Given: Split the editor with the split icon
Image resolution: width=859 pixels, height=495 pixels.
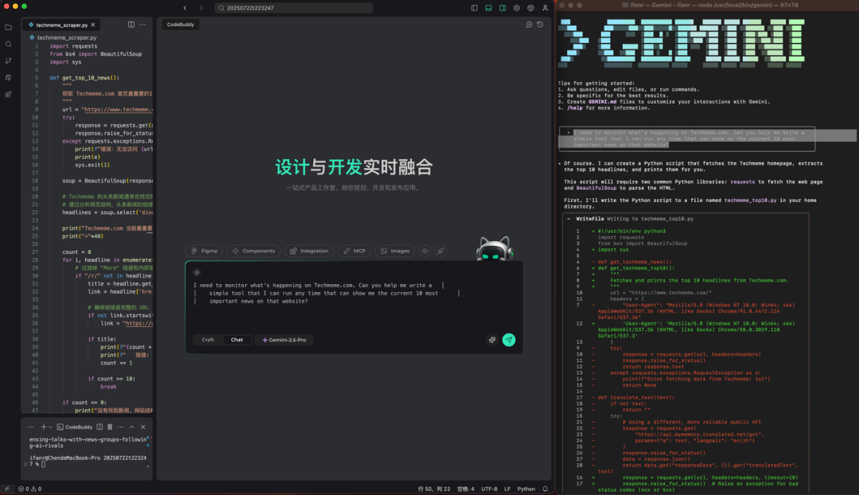Looking at the screenshot, I should 131,25.
